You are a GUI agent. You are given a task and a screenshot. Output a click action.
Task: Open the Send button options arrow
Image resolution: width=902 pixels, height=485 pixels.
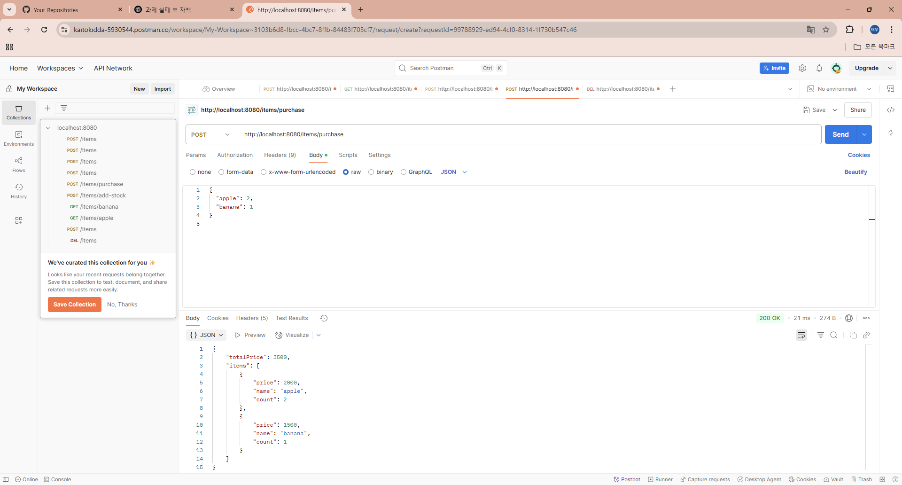(x=864, y=134)
